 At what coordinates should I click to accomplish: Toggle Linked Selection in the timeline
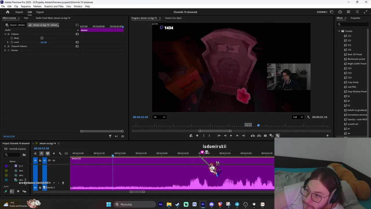pyautogui.click(x=48, y=153)
